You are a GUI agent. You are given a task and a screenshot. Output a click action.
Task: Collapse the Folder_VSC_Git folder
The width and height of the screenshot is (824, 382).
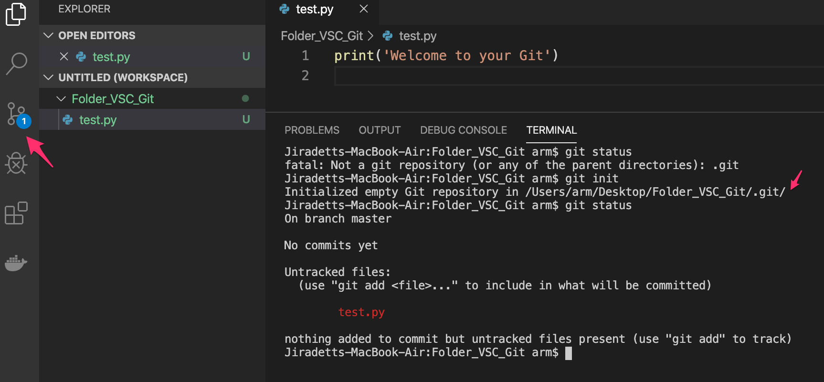click(x=61, y=98)
